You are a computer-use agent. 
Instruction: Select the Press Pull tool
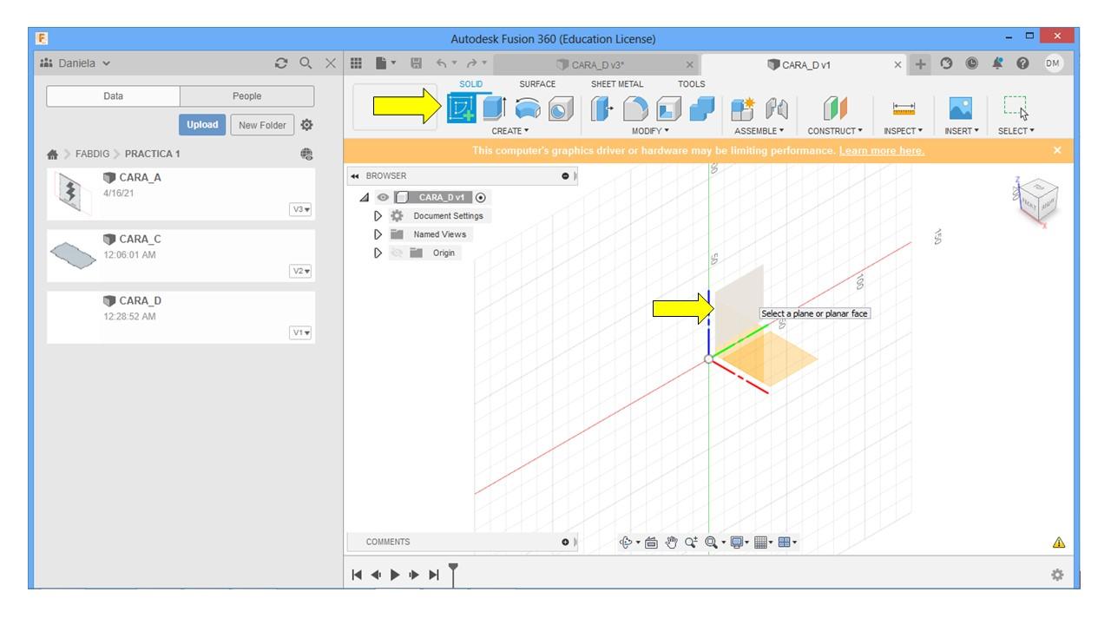[602, 109]
